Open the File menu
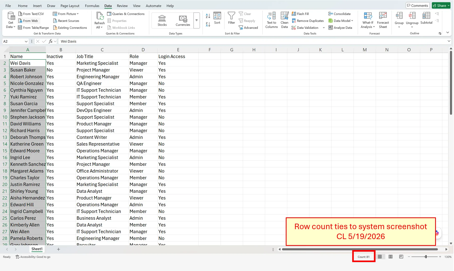The width and height of the screenshot is (454, 271). click(8, 5)
